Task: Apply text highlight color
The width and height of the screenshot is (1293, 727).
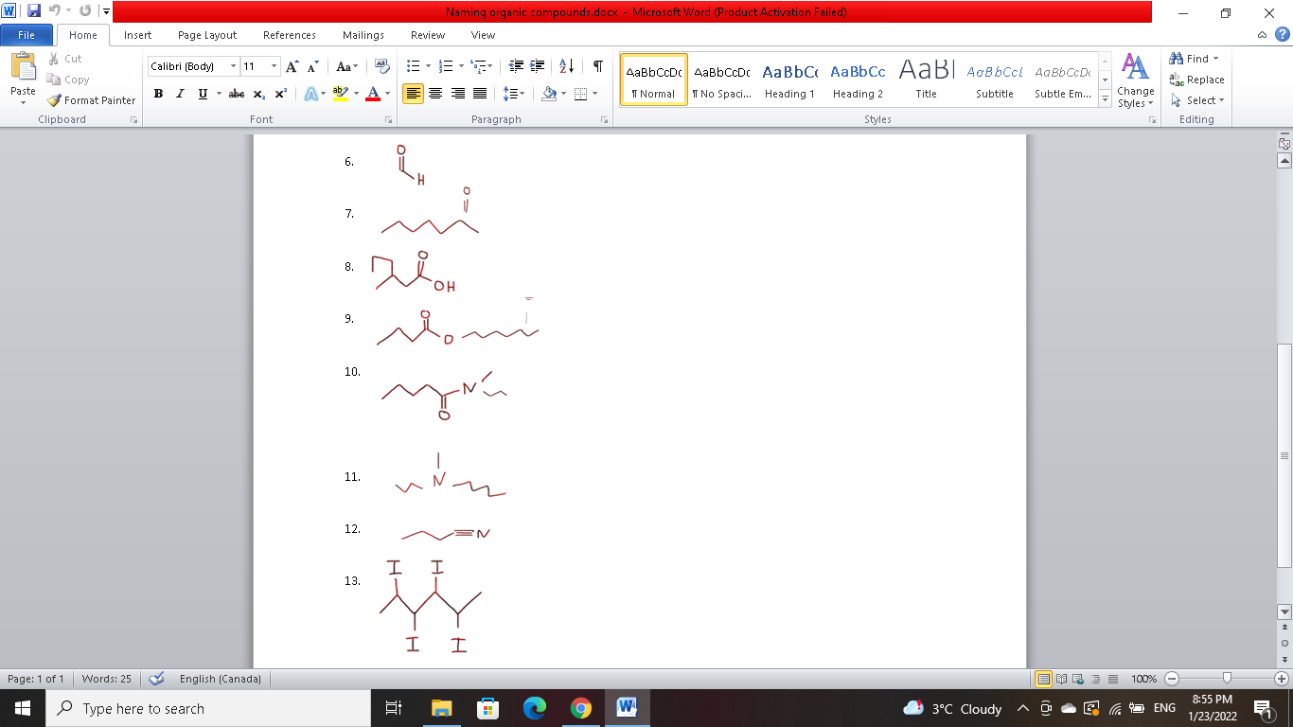Action: click(342, 94)
